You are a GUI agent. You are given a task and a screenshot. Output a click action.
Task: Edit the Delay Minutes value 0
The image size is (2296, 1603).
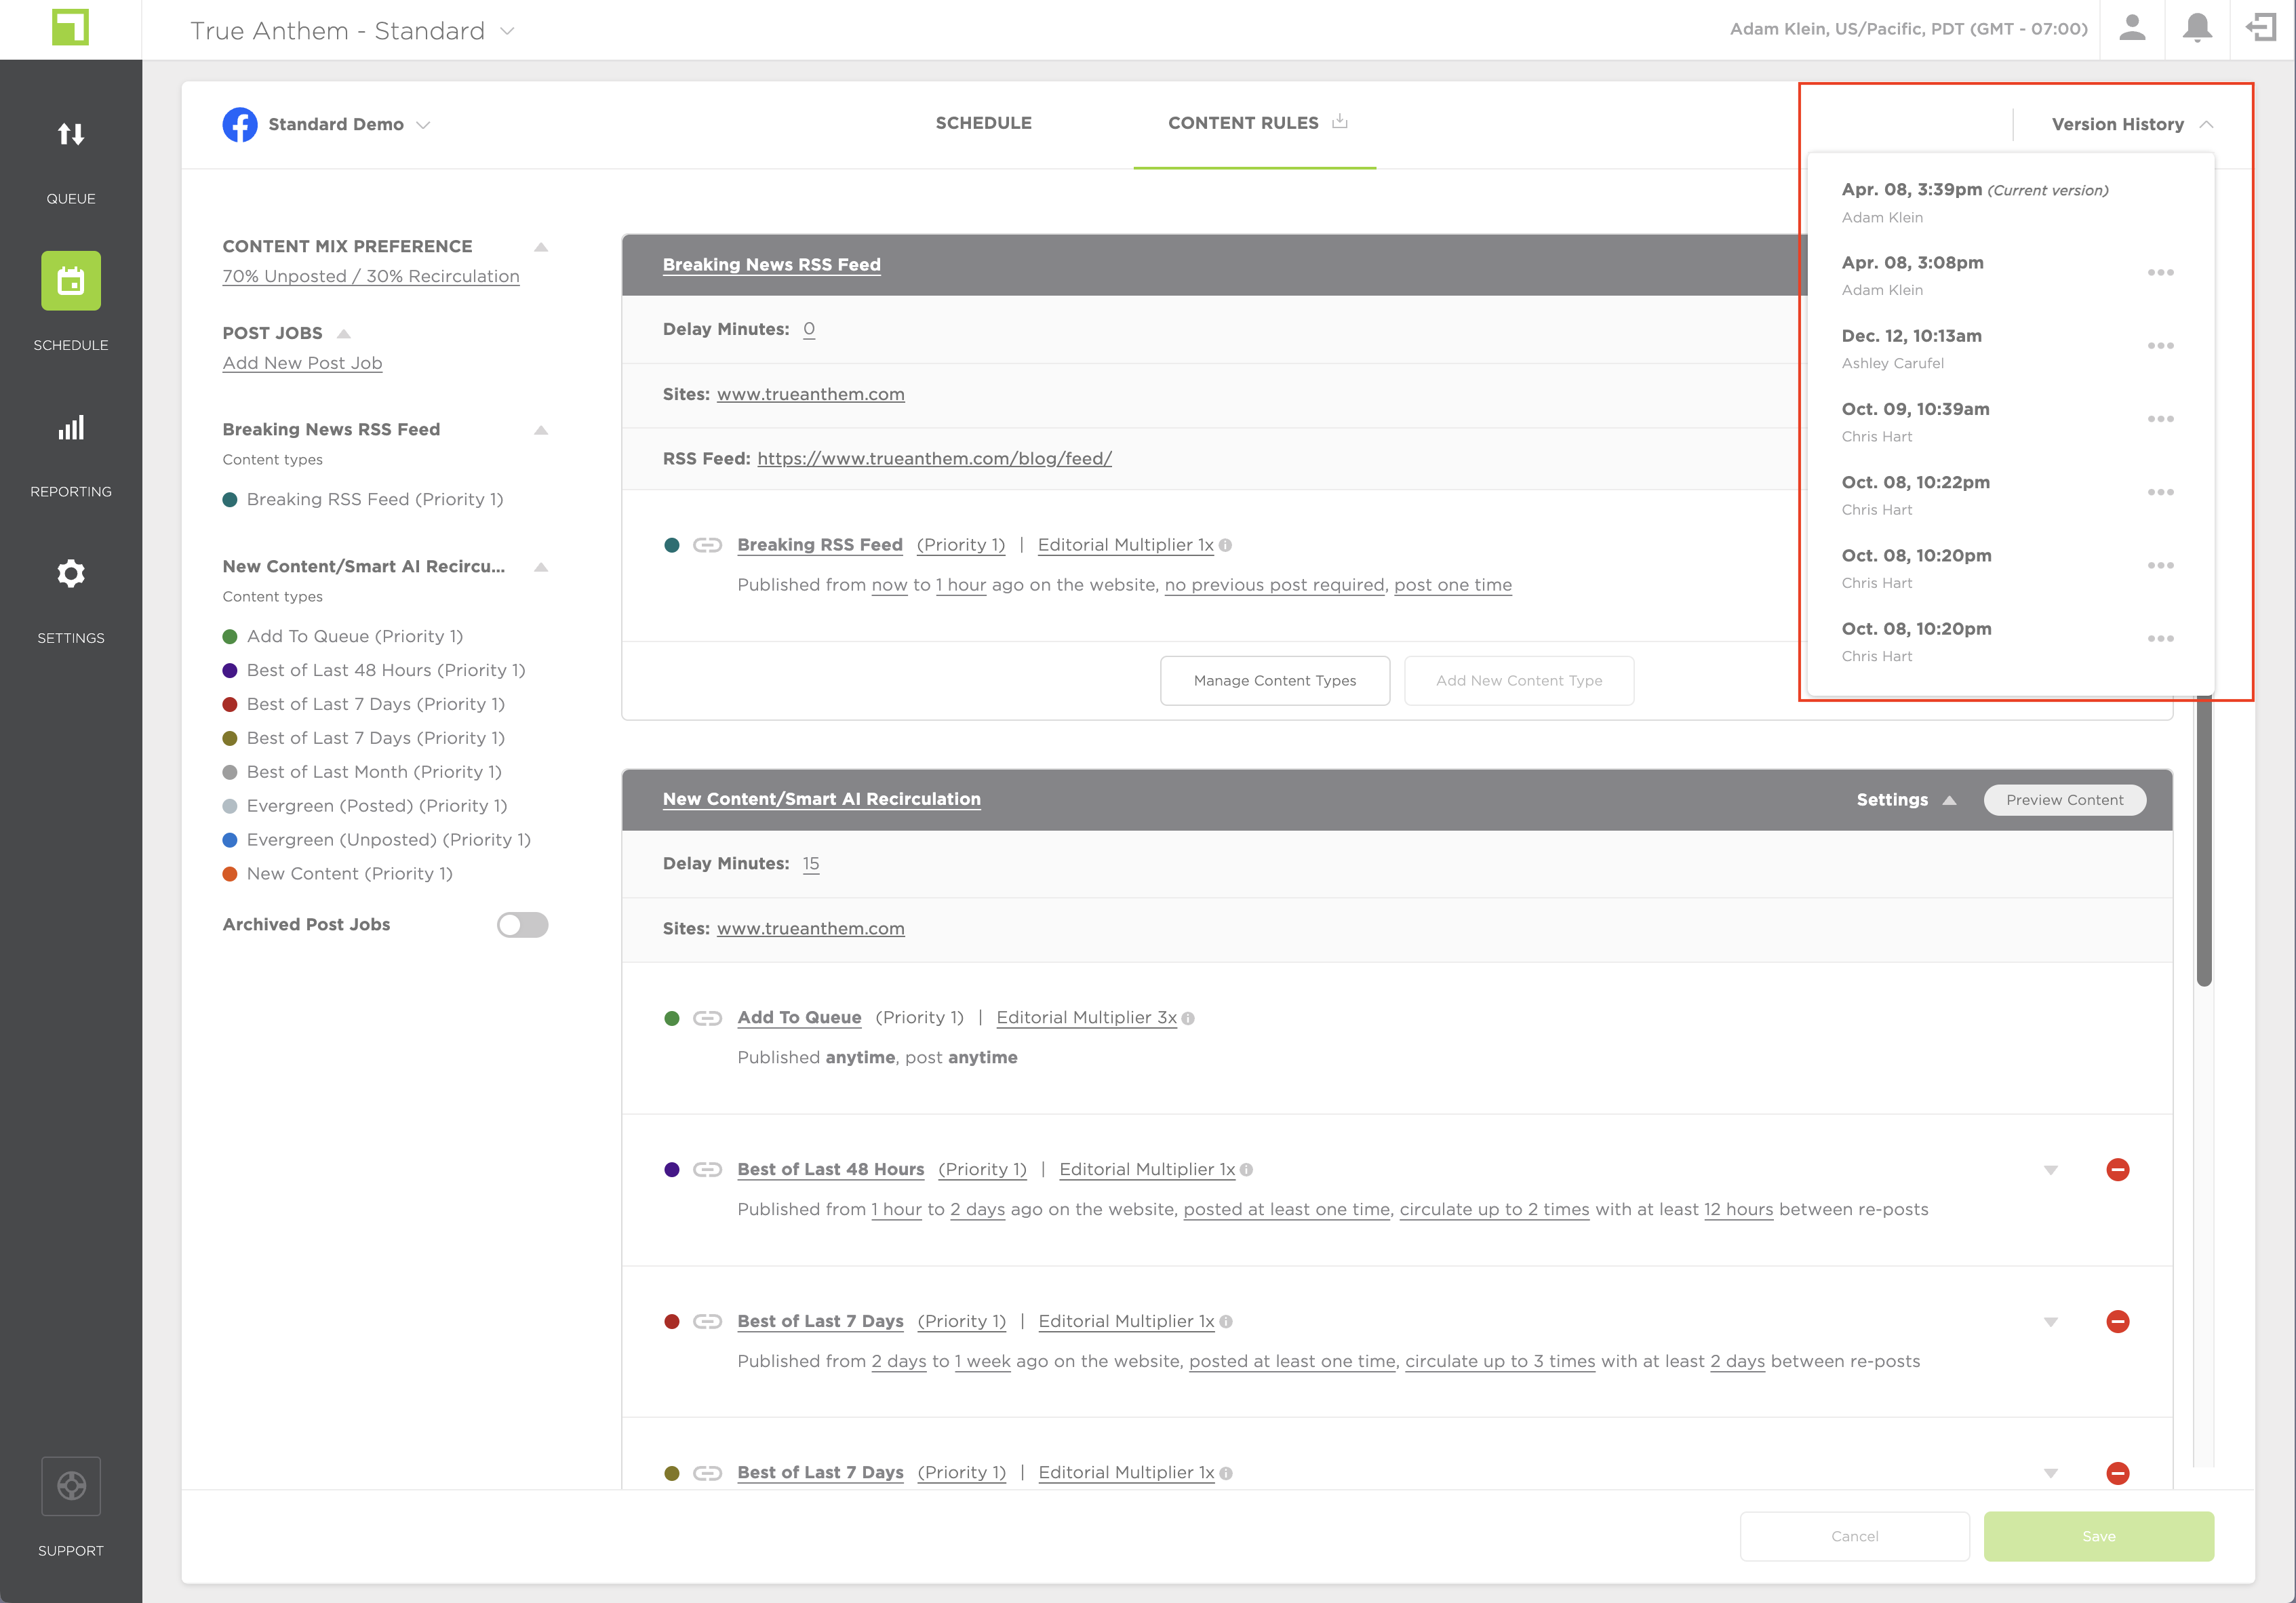point(809,330)
